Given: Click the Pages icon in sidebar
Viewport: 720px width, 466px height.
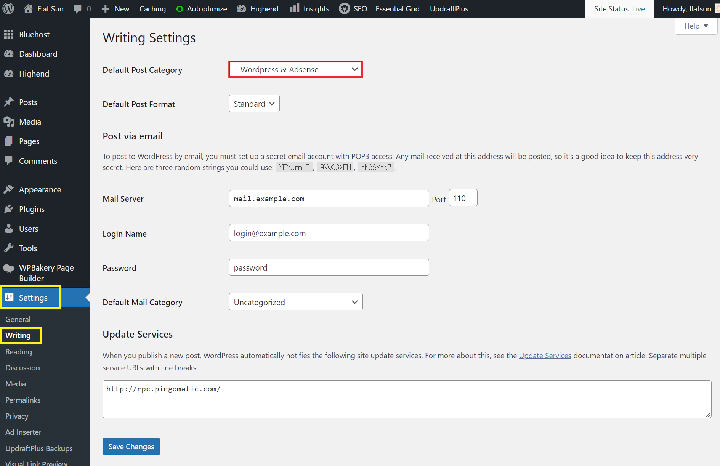Looking at the screenshot, I should pyautogui.click(x=9, y=141).
